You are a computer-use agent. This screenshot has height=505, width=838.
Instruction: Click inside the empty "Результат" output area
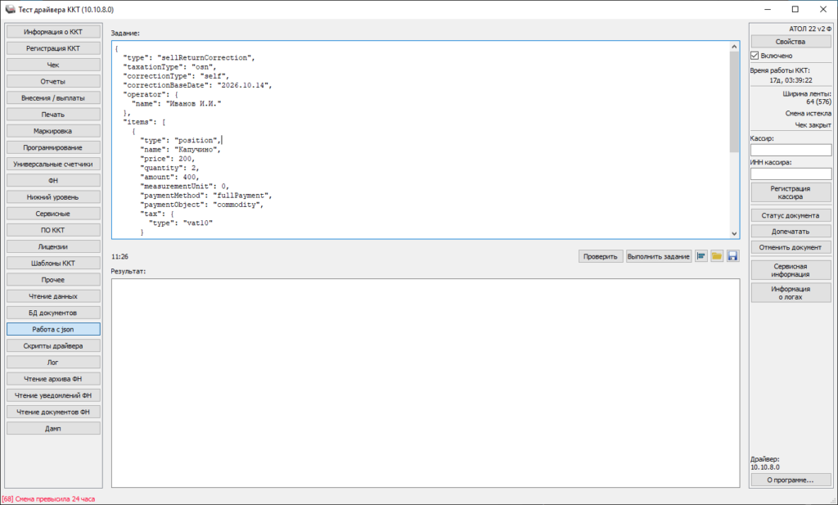click(x=426, y=383)
